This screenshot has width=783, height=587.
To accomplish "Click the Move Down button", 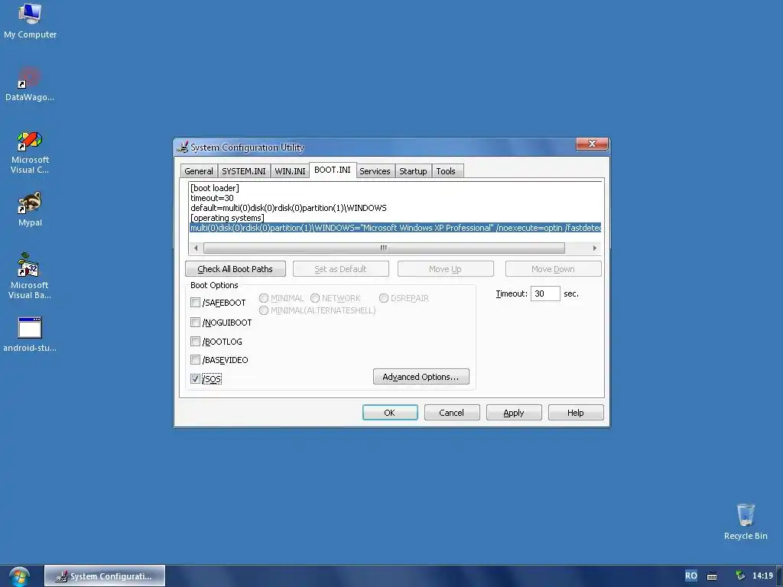I will coord(554,269).
